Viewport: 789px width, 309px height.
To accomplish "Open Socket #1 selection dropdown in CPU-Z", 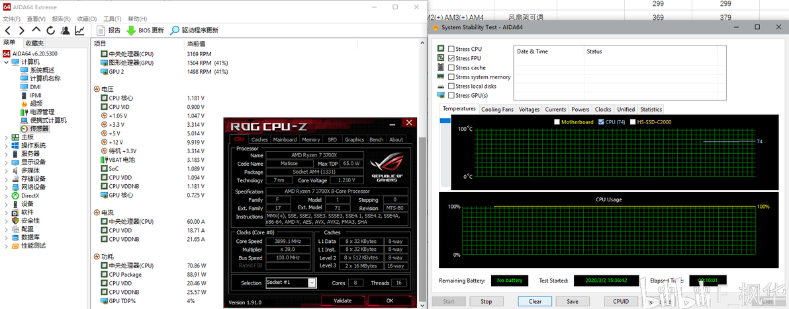I will click(x=312, y=283).
